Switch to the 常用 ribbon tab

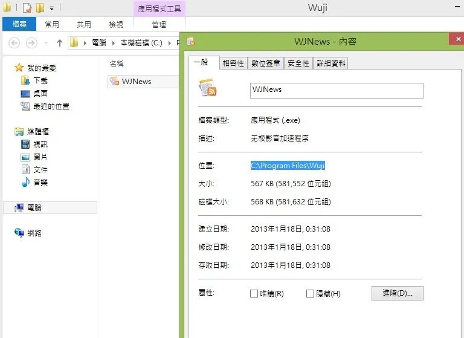[x=52, y=24]
